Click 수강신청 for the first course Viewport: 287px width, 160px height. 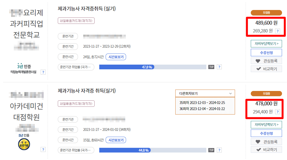pyautogui.click(x=266, y=53)
